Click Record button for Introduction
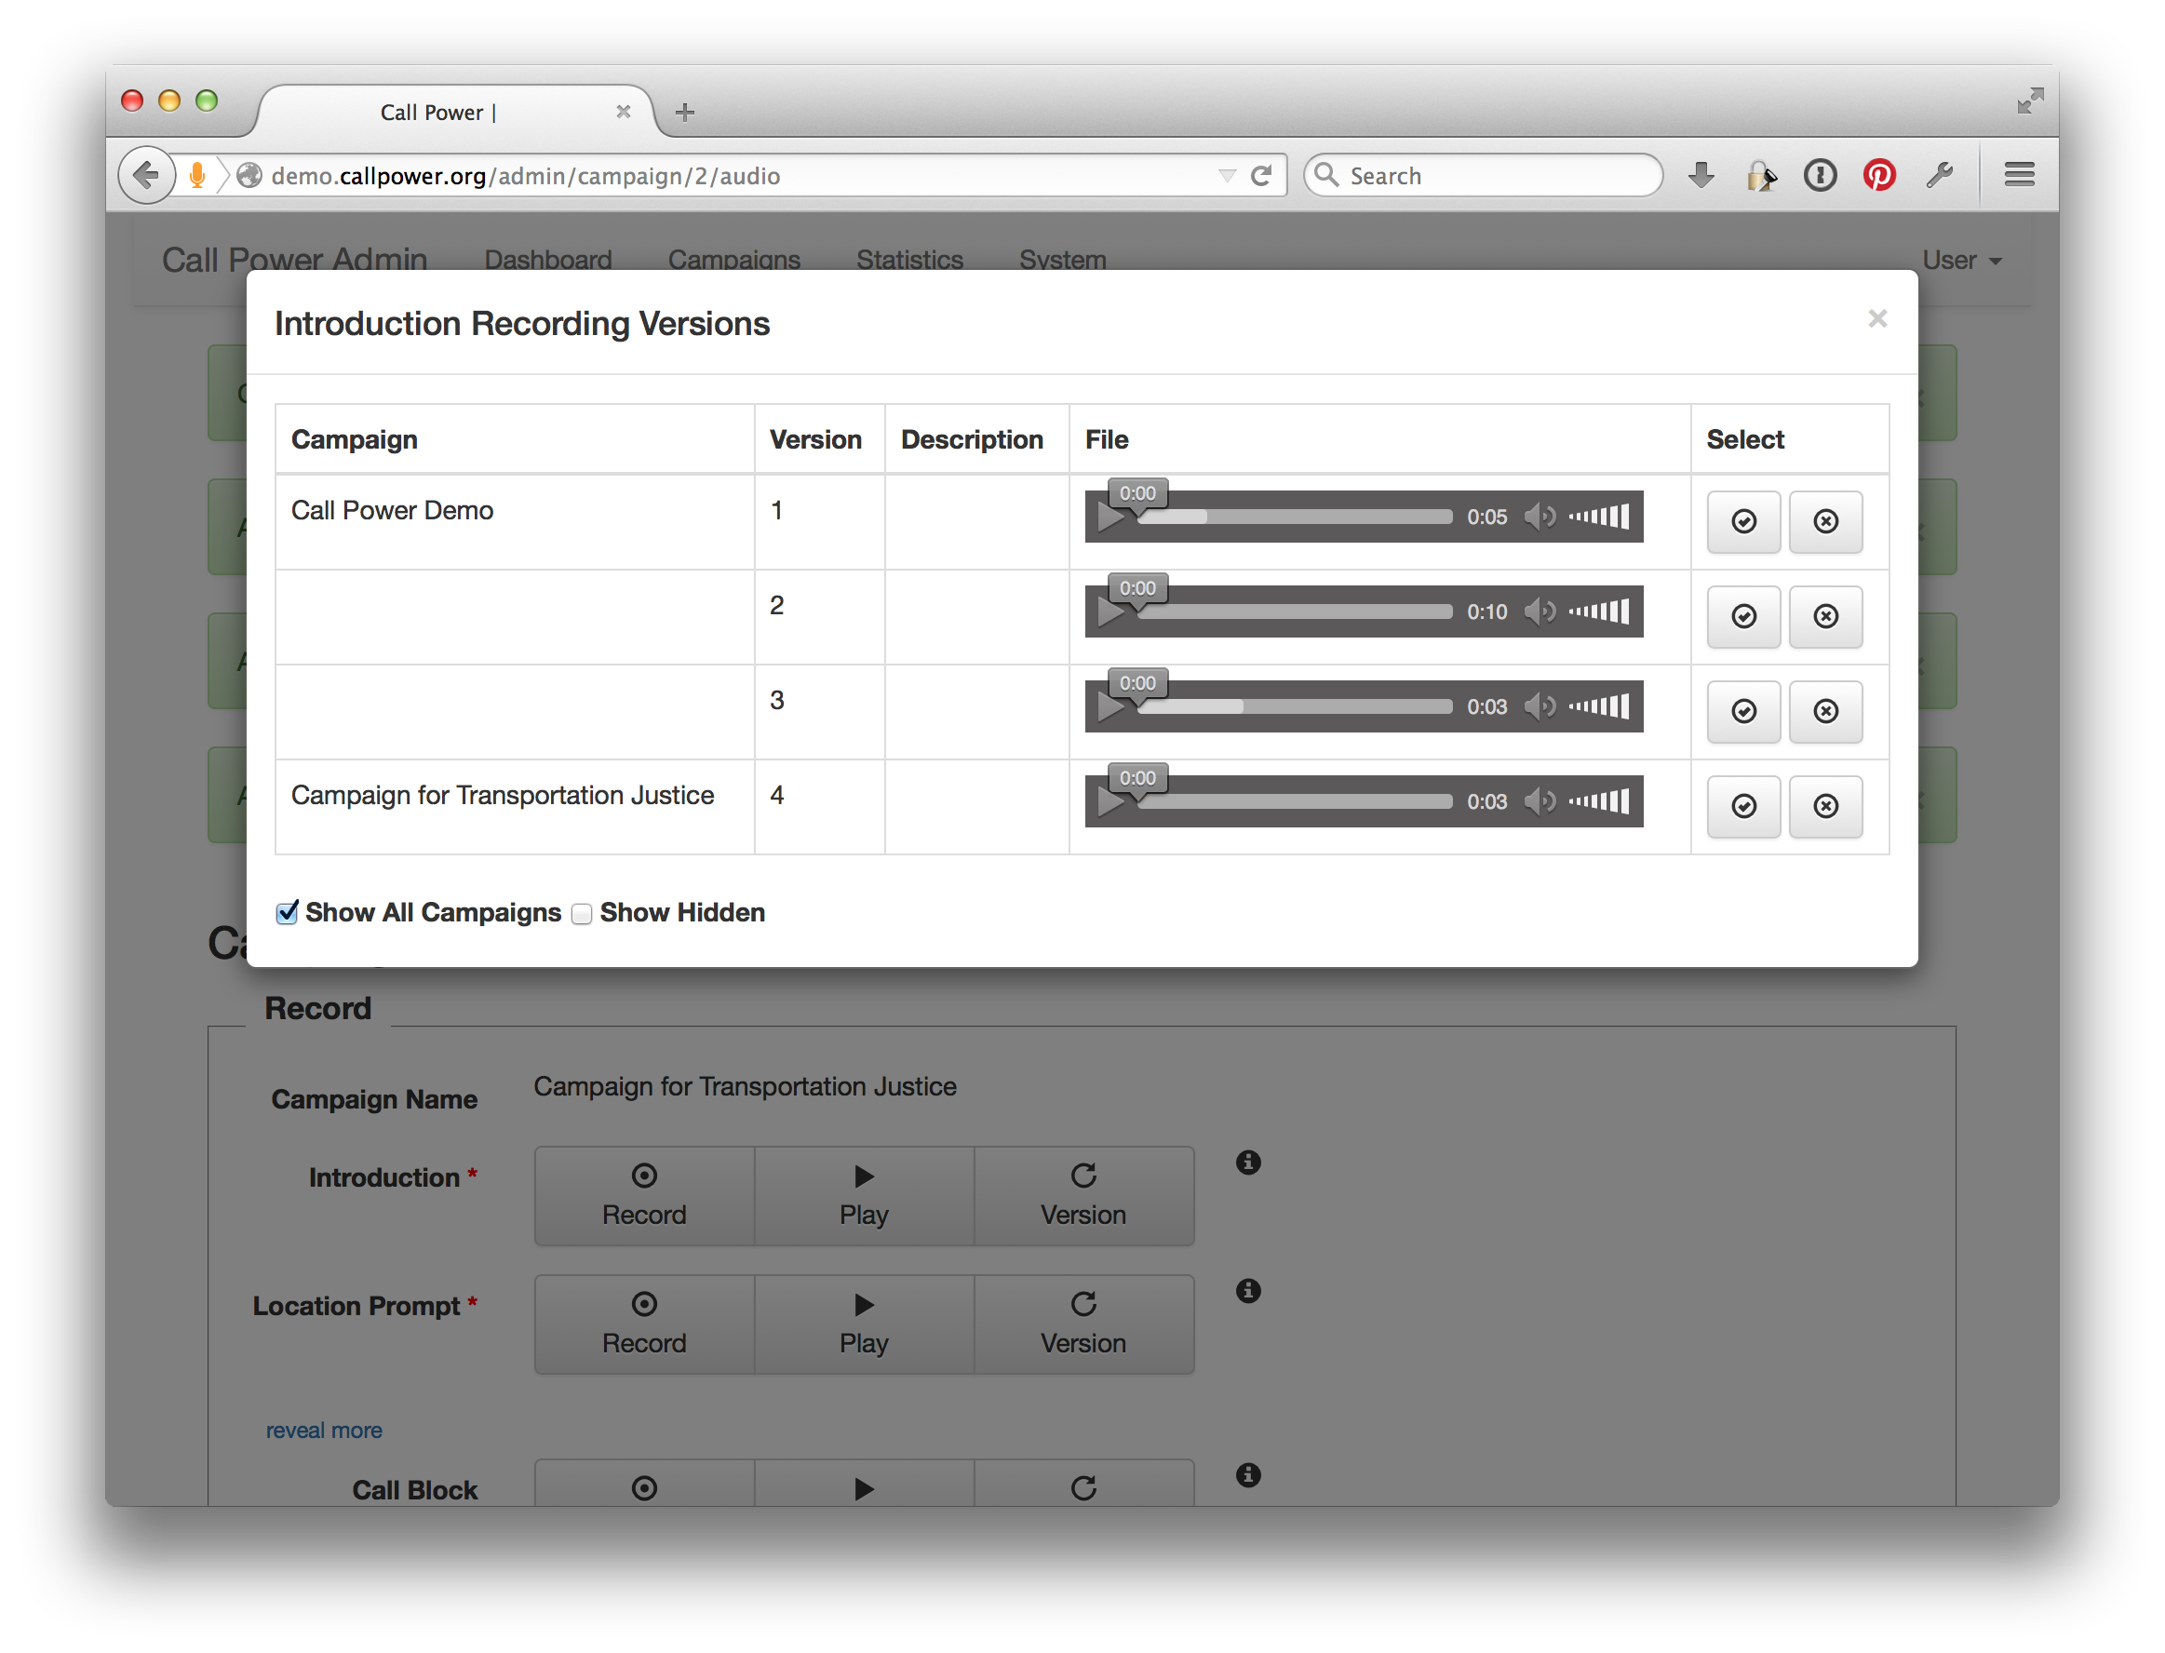The image size is (2165, 1653). coord(645,1195)
